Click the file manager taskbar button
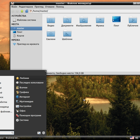 tap(10, 138)
